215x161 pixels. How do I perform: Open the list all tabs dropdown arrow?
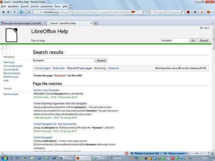213,23
